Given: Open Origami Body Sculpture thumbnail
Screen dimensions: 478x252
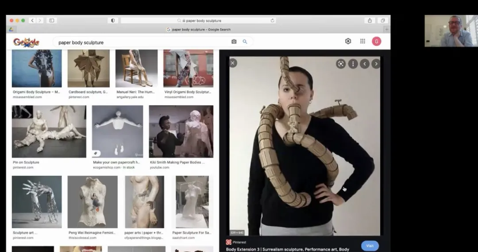Looking at the screenshot, I should tap(37, 68).
